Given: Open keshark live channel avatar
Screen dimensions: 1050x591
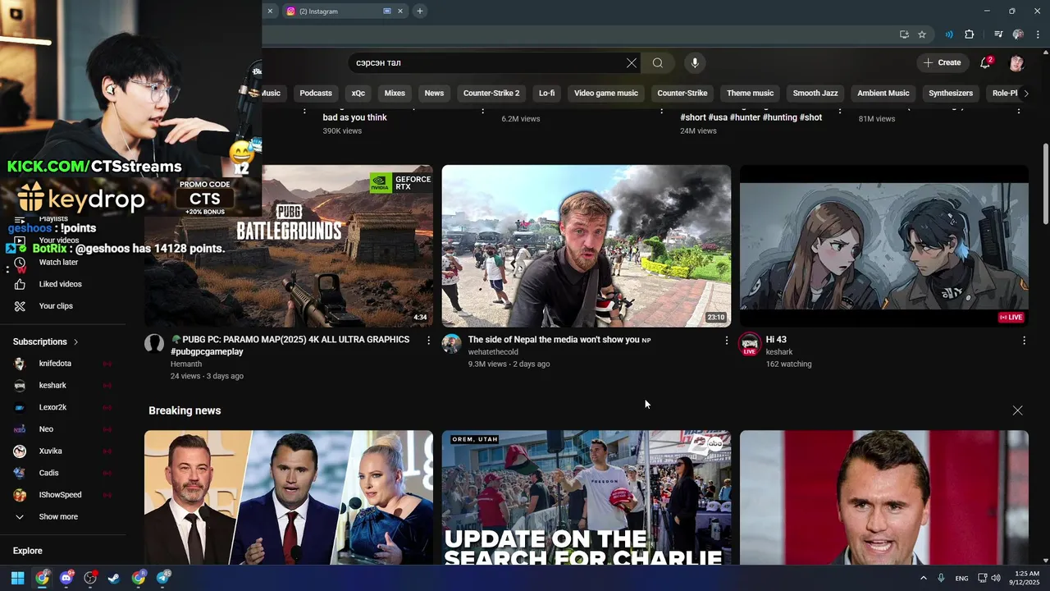Looking at the screenshot, I should point(749,344).
